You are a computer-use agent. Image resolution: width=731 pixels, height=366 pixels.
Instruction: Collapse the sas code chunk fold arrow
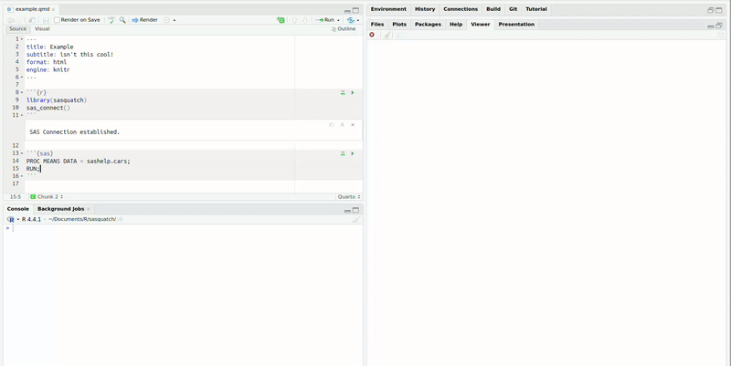pyautogui.click(x=22, y=153)
